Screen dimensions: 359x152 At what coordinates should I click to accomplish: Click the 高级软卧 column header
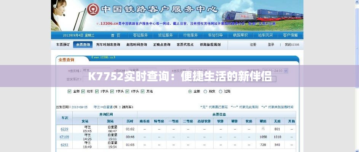(x=204, y=121)
